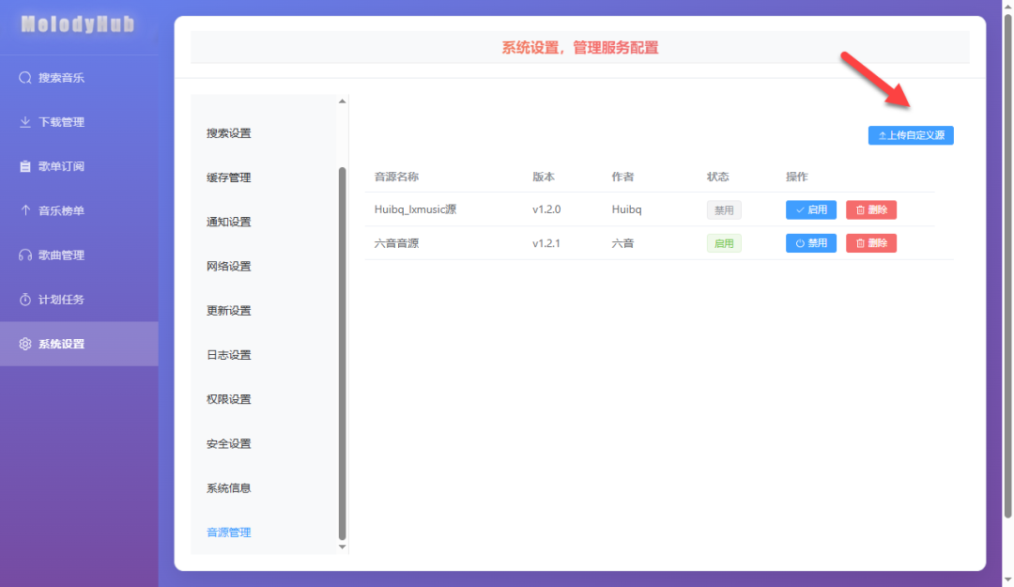1014x587 pixels.
Task: Click the 禁用 status tag of Huibq_lxmusic源
Action: [724, 209]
